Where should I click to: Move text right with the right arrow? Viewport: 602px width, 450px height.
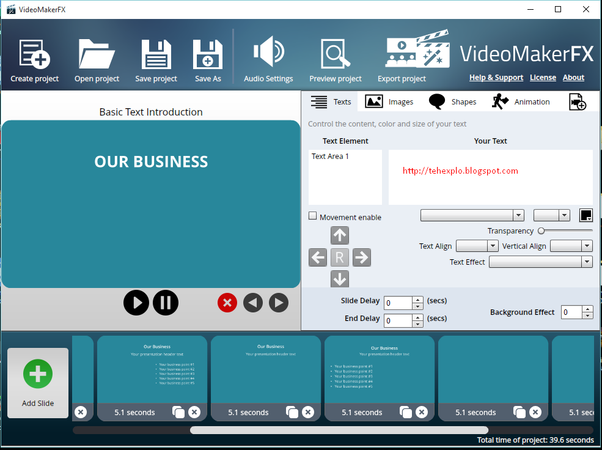pos(361,257)
